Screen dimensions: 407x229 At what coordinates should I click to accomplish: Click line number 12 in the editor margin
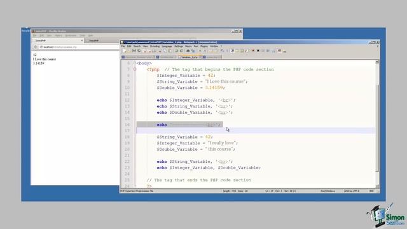click(x=127, y=100)
